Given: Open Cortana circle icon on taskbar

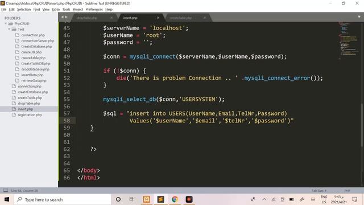Looking at the screenshot, I should (x=118, y=199).
